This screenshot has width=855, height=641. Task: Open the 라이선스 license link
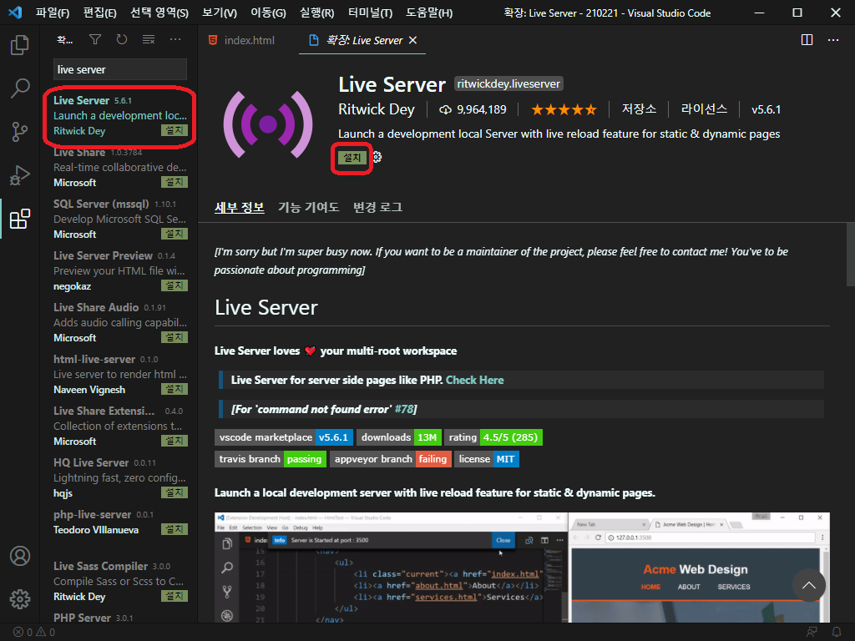(x=704, y=109)
